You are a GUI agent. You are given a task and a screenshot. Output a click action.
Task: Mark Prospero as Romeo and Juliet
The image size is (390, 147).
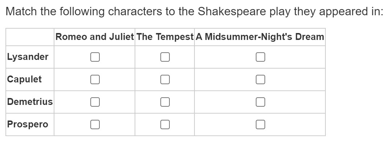[95, 124]
